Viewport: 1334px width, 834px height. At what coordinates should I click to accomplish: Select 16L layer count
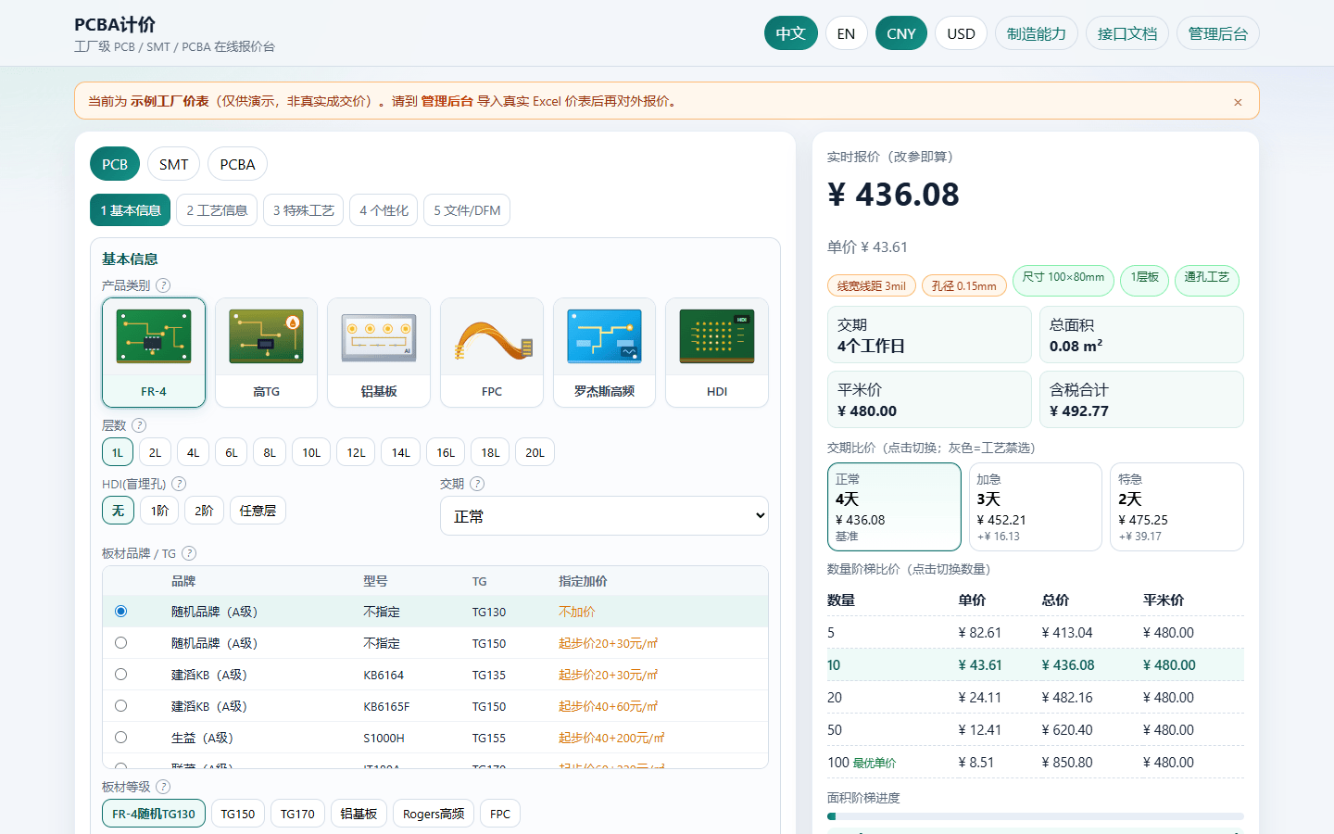tap(446, 452)
